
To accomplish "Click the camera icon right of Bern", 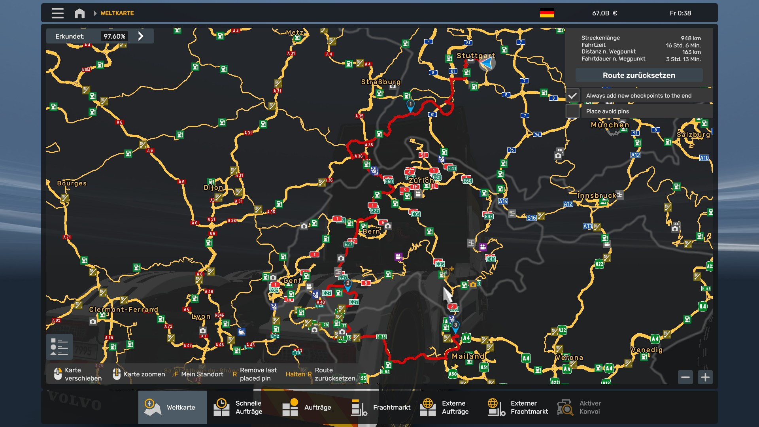I will (x=388, y=226).
